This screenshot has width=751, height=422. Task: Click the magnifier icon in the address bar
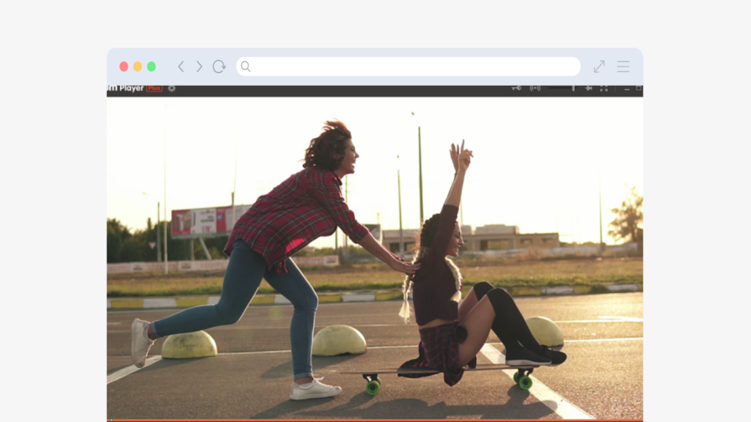point(246,67)
